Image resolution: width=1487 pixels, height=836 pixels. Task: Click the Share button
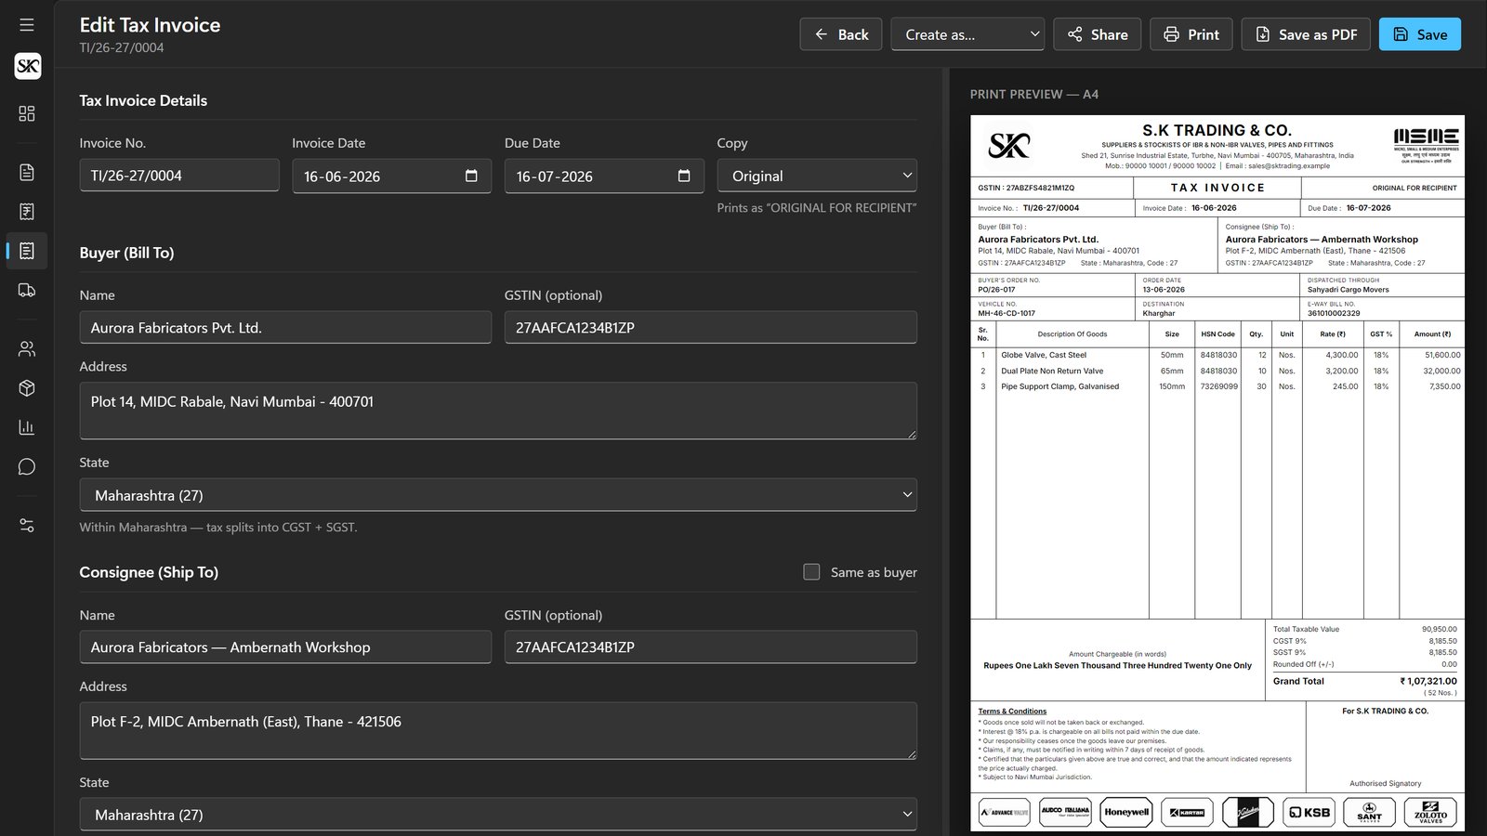pos(1097,34)
